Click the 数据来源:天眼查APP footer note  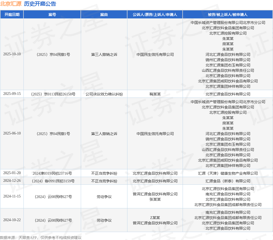[41, 238]
